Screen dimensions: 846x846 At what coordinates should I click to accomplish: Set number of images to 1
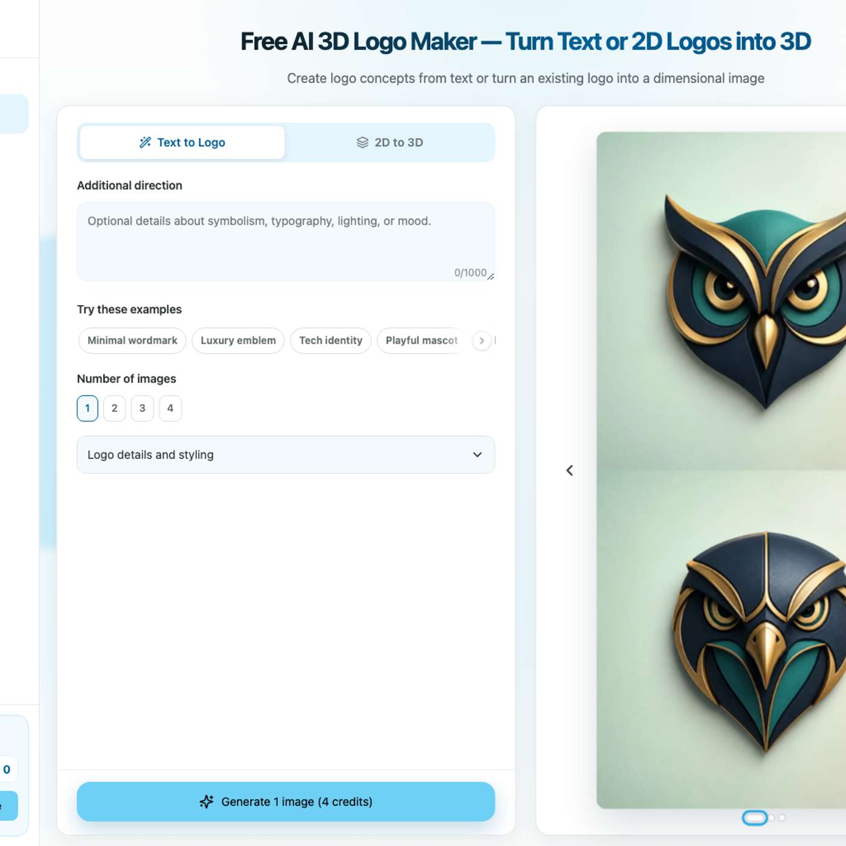click(x=88, y=408)
